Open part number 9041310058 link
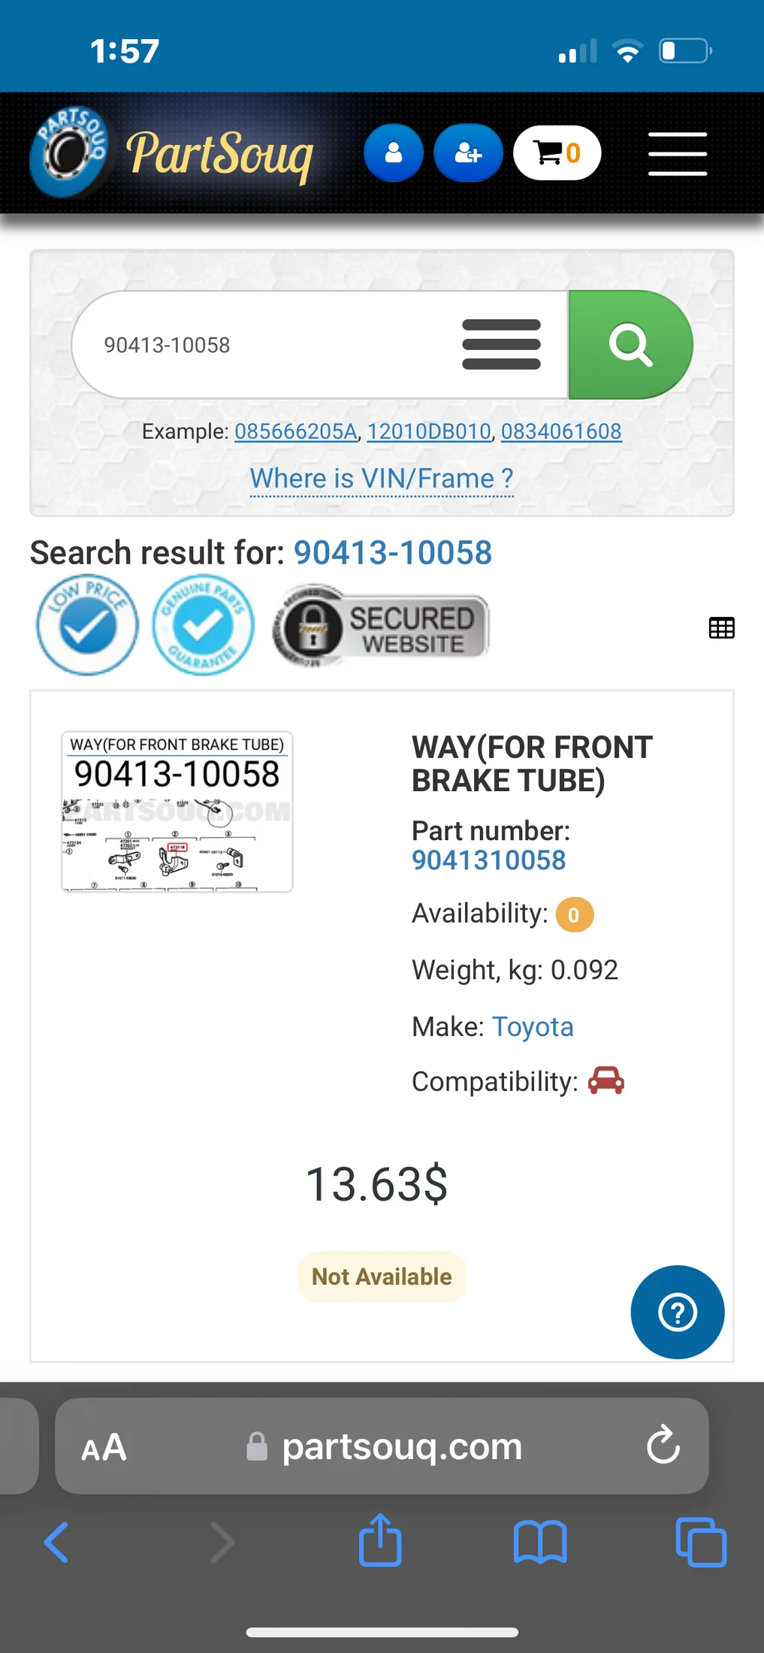 (x=488, y=860)
